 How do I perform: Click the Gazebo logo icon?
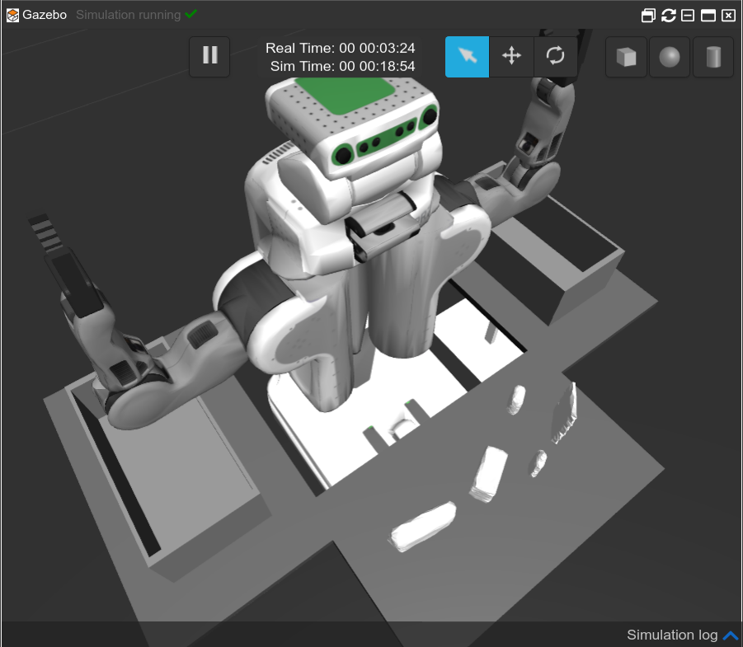[x=13, y=15]
